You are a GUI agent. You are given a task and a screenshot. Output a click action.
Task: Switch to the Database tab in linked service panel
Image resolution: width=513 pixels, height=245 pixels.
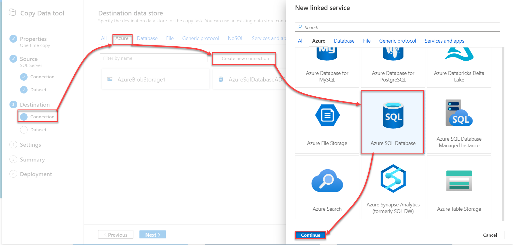(x=344, y=41)
